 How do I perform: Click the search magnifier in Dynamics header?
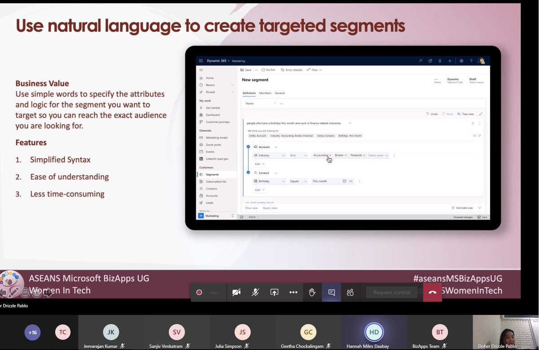click(420, 61)
